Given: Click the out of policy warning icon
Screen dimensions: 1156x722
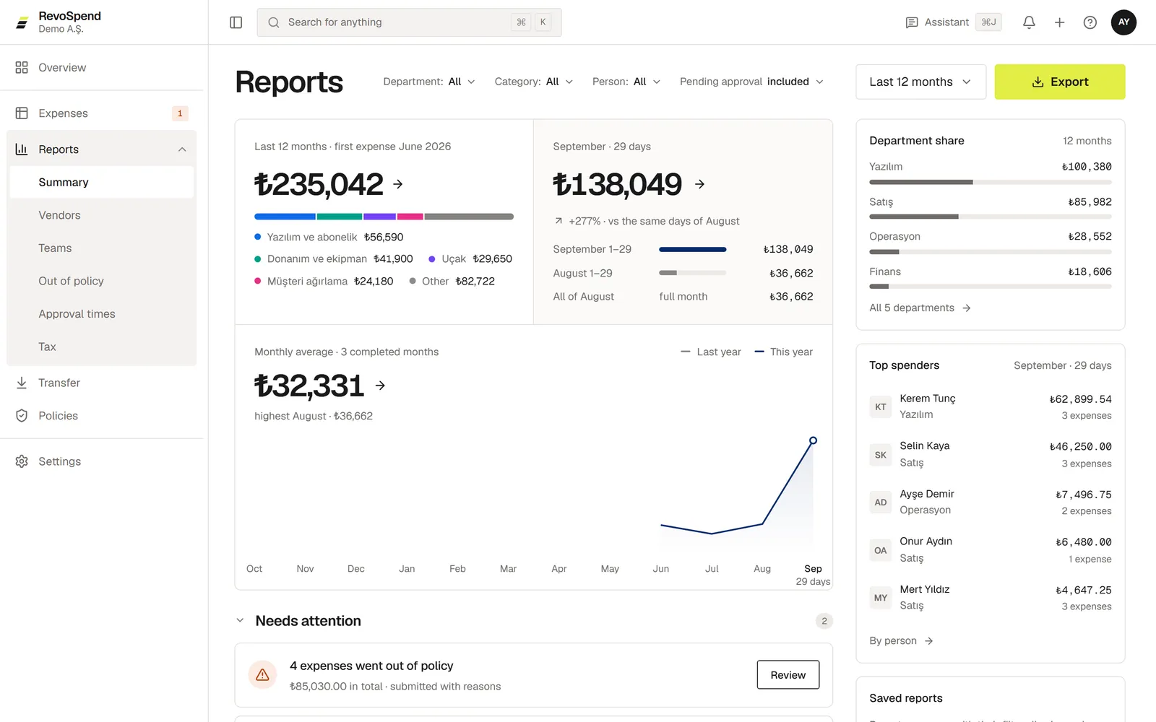Looking at the screenshot, I should coord(262,674).
